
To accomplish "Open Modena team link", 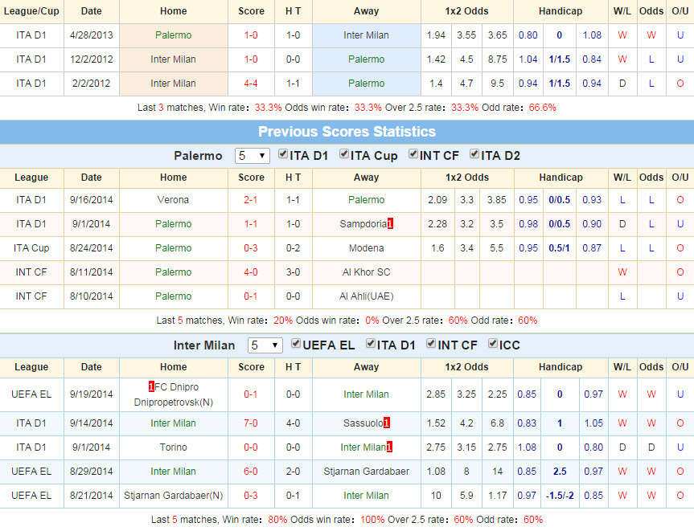I will [x=366, y=248].
